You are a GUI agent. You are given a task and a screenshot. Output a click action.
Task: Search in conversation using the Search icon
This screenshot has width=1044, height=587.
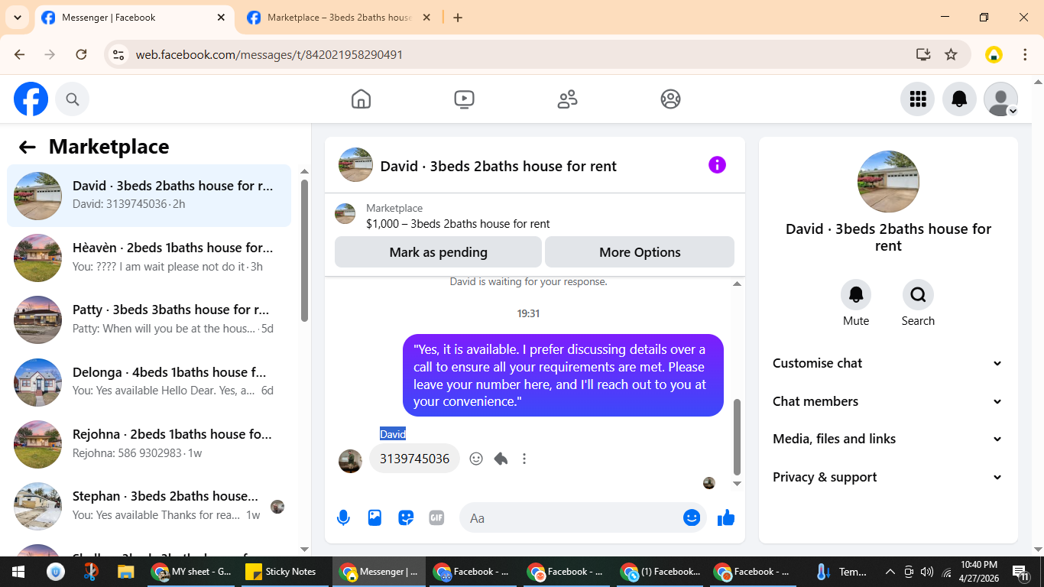coord(918,294)
